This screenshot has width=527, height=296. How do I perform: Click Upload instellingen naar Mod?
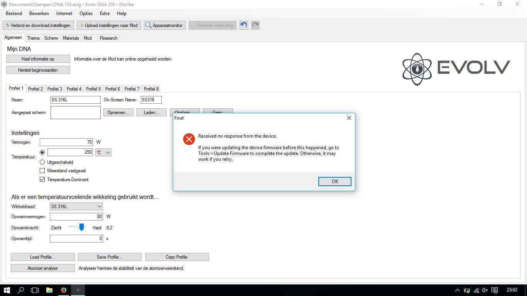[x=109, y=25]
